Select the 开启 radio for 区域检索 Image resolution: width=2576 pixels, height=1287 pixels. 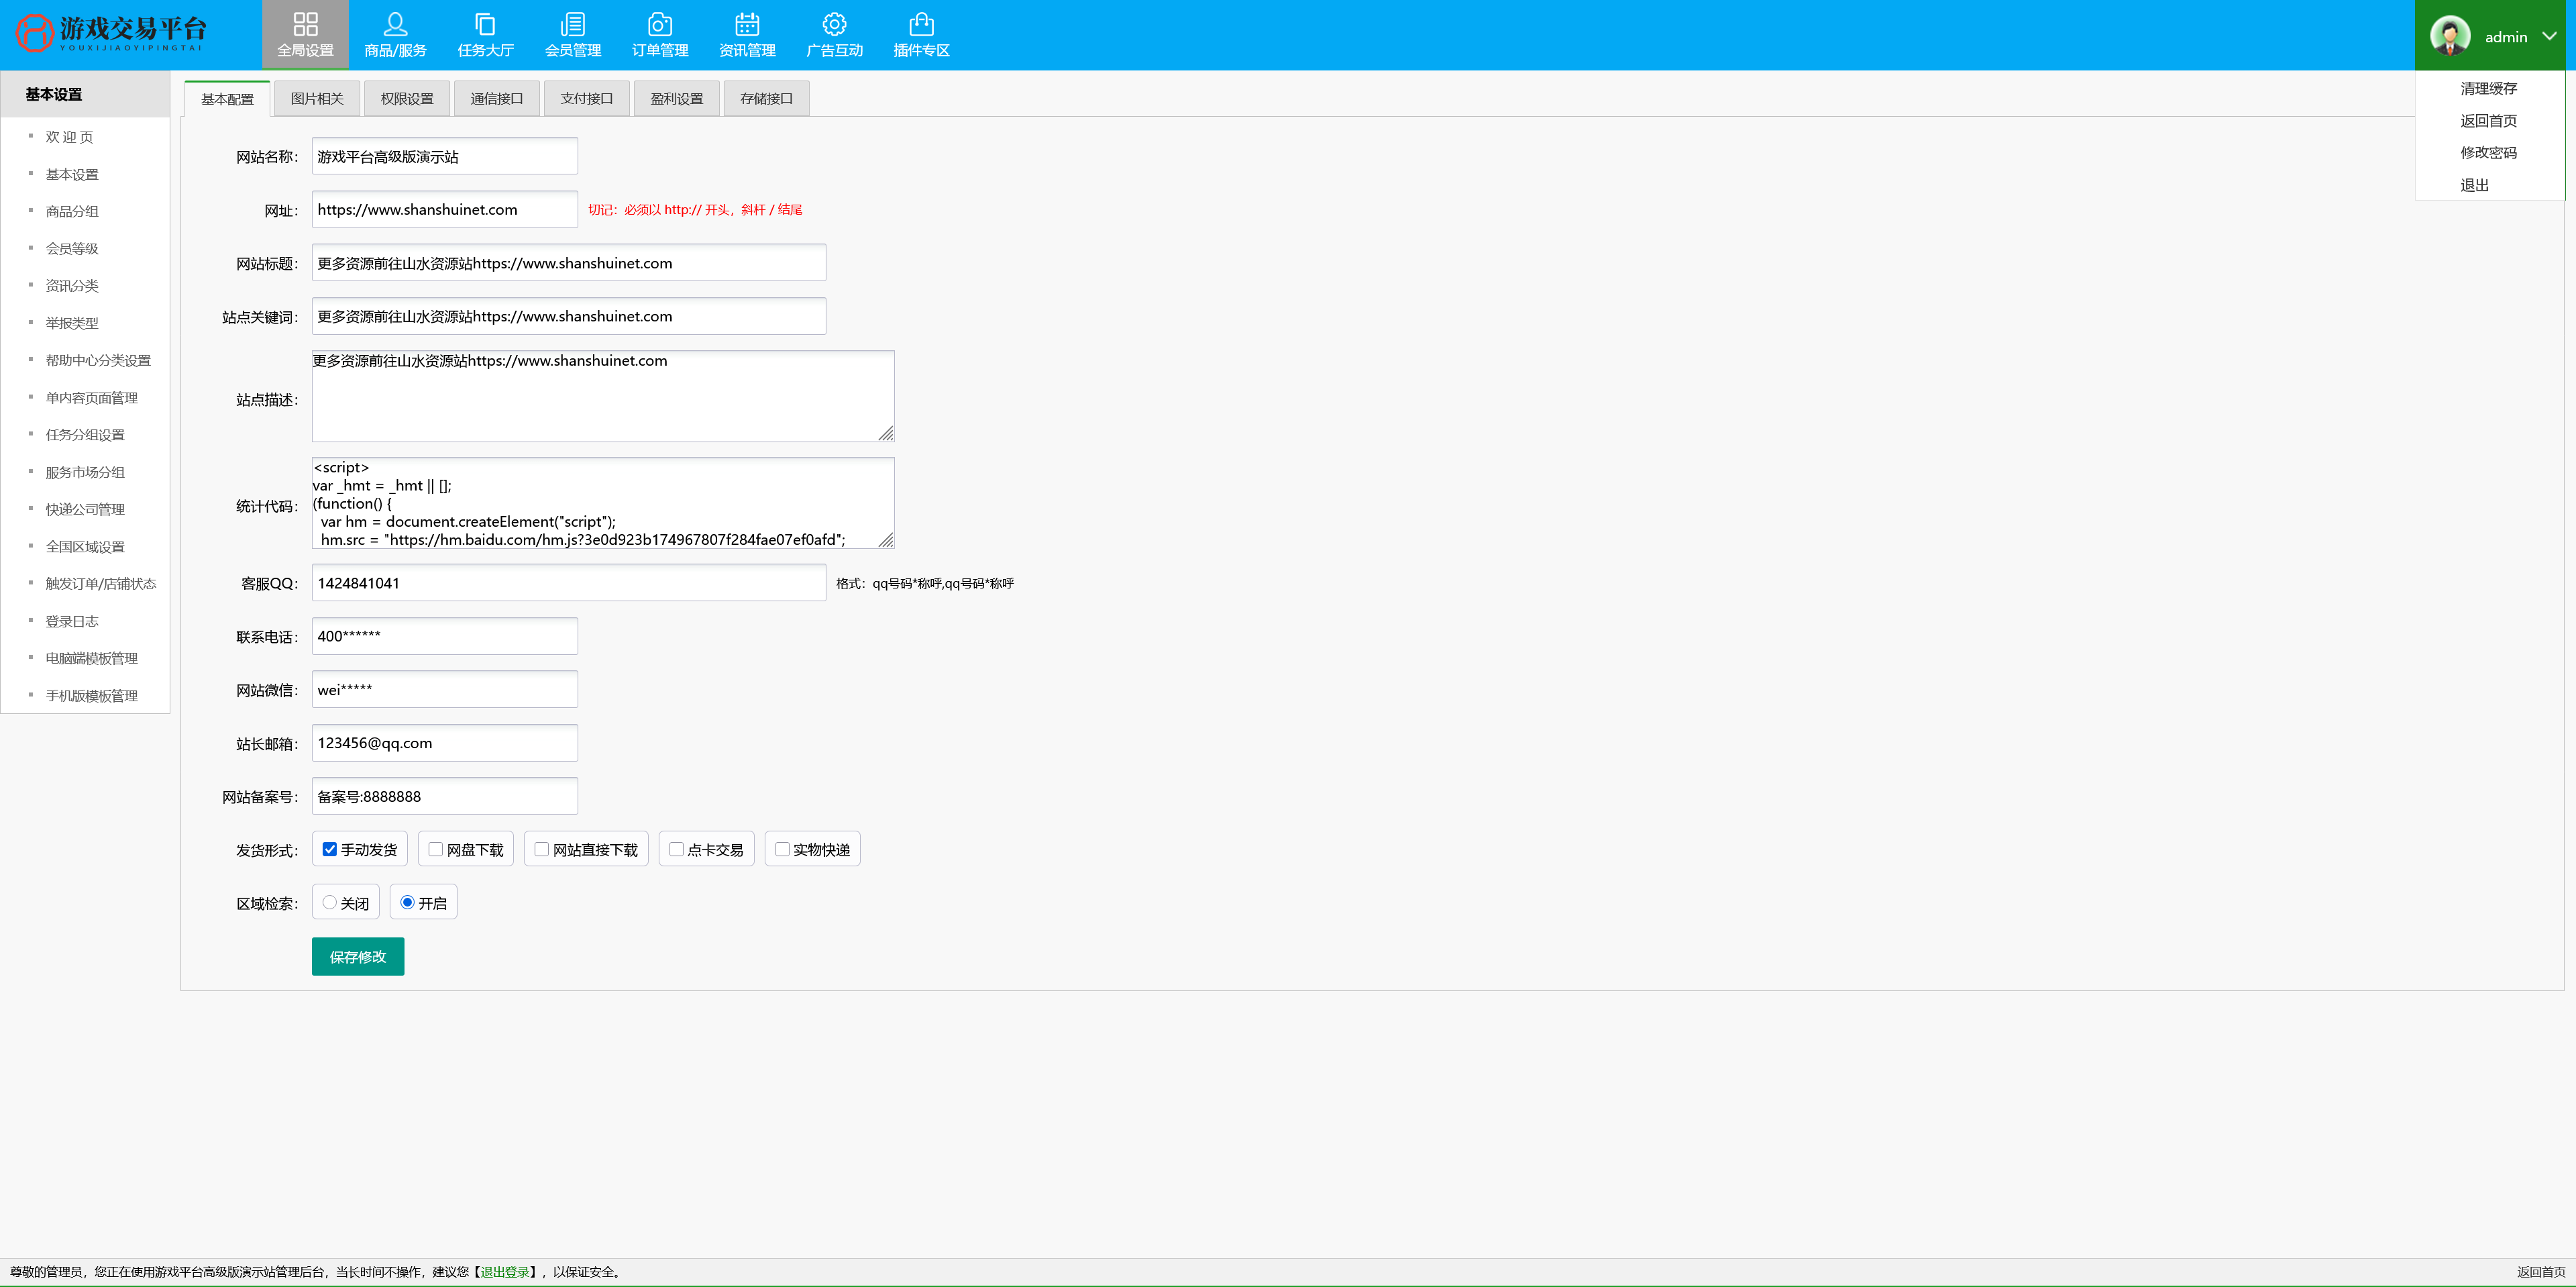[x=407, y=902]
